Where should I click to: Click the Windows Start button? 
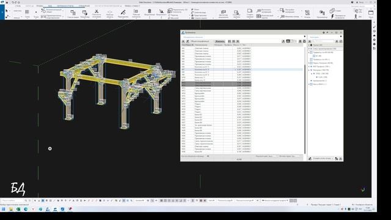4,209
